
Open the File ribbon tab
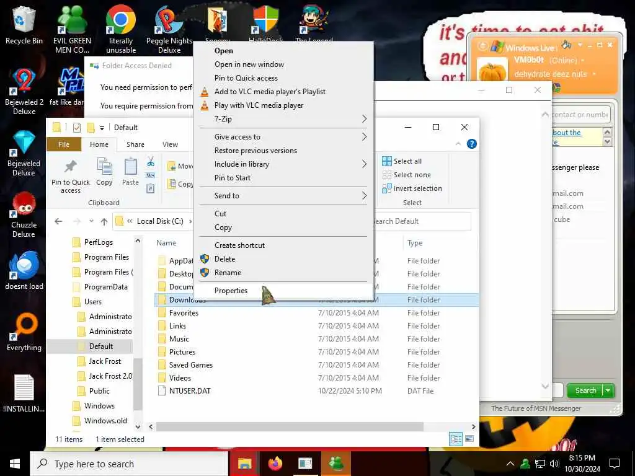pos(64,144)
